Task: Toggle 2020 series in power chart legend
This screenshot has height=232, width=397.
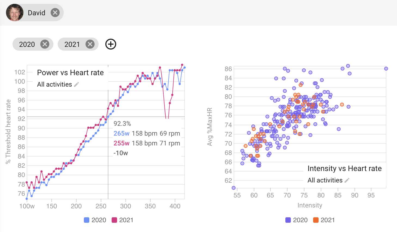Action: click(x=95, y=220)
